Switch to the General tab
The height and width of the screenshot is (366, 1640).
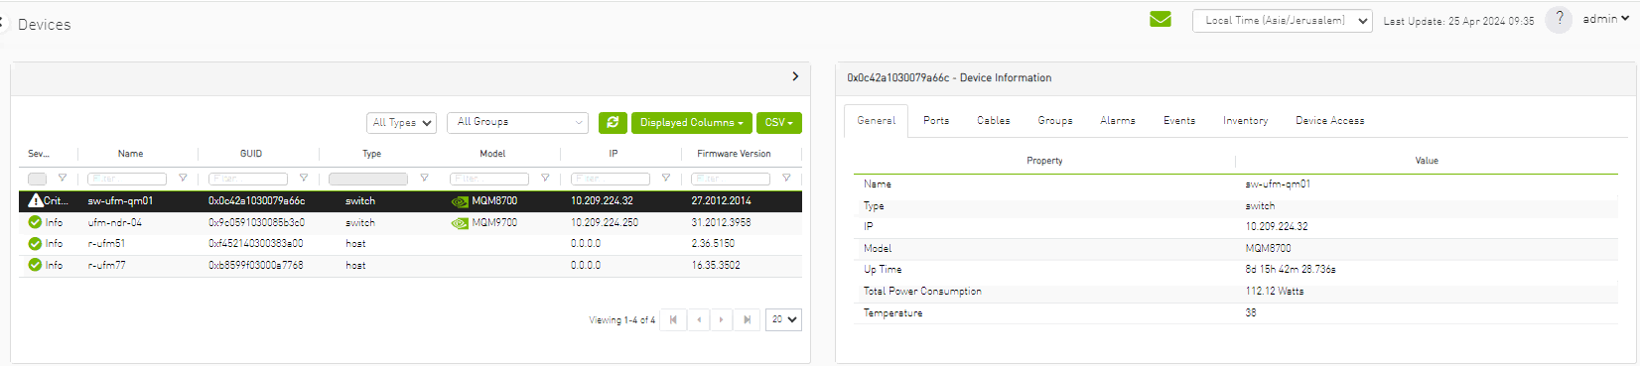(x=877, y=120)
